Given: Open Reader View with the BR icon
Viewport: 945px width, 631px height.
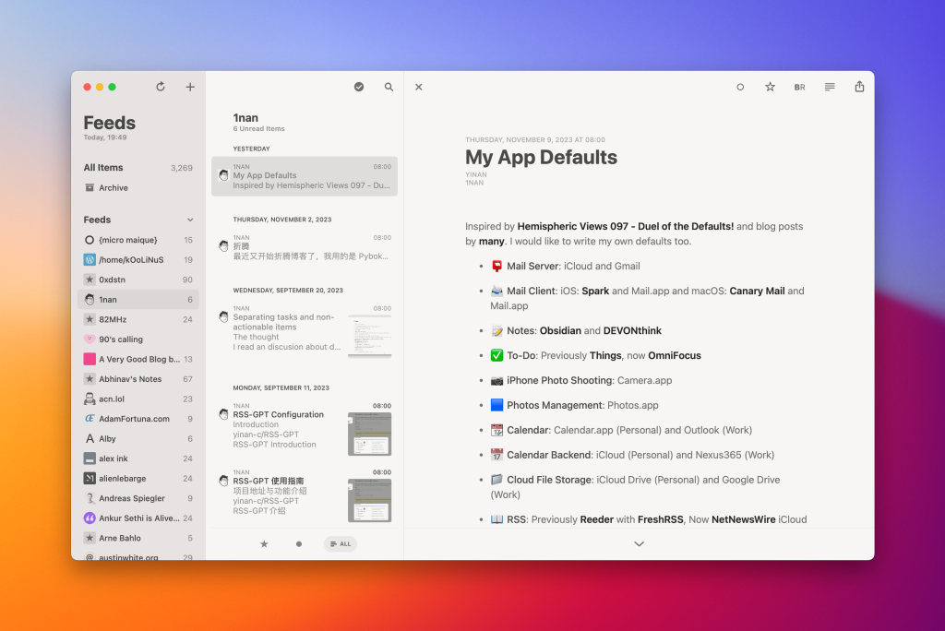Looking at the screenshot, I should click(x=799, y=86).
